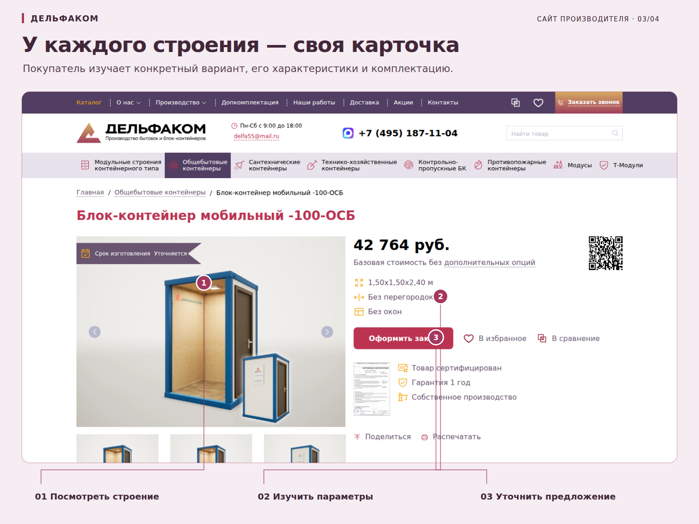Click the Заказать звонок button
This screenshot has height=524, width=699.
tap(589, 103)
